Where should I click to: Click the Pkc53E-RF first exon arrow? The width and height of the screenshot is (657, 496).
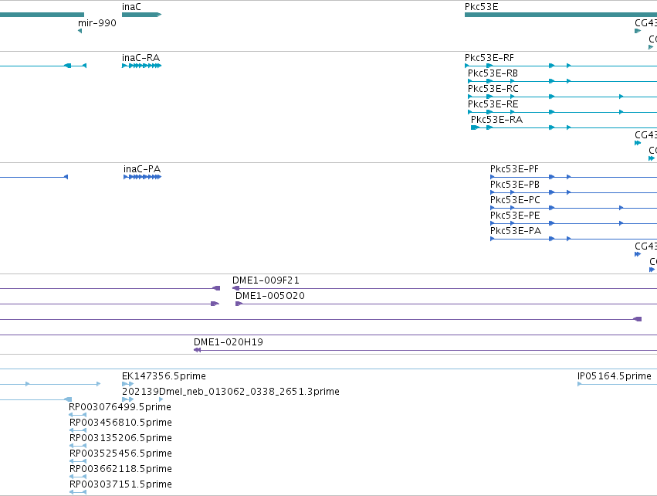point(467,66)
